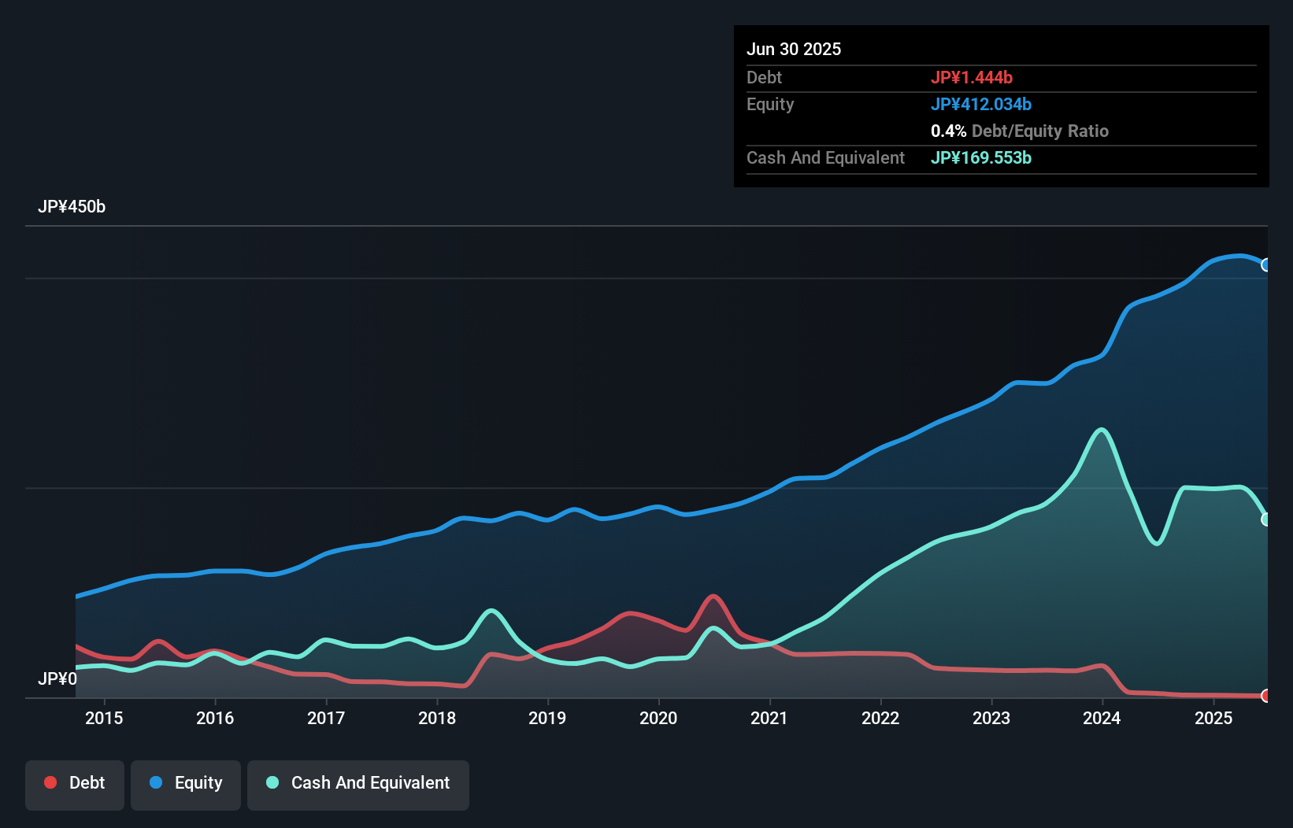Screen dimensions: 1293x828
Task: Click the 2015 x-axis label
Action: (x=104, y=719)
